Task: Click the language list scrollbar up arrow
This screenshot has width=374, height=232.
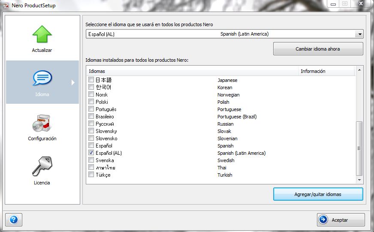Action: click(x=359, y=70)
